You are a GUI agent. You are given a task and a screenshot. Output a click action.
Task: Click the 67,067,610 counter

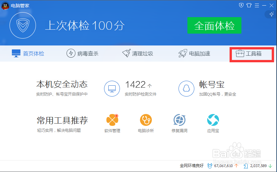223,166
